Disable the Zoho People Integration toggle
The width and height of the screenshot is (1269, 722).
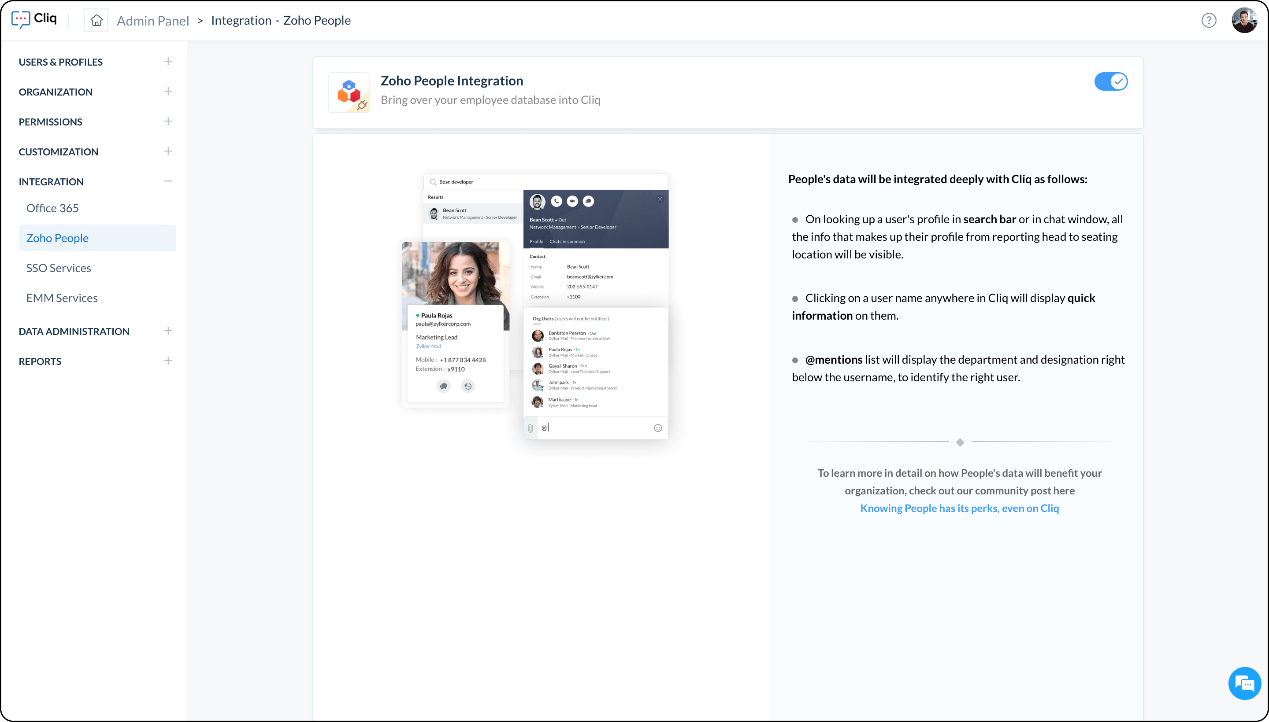click(1111, 81)
